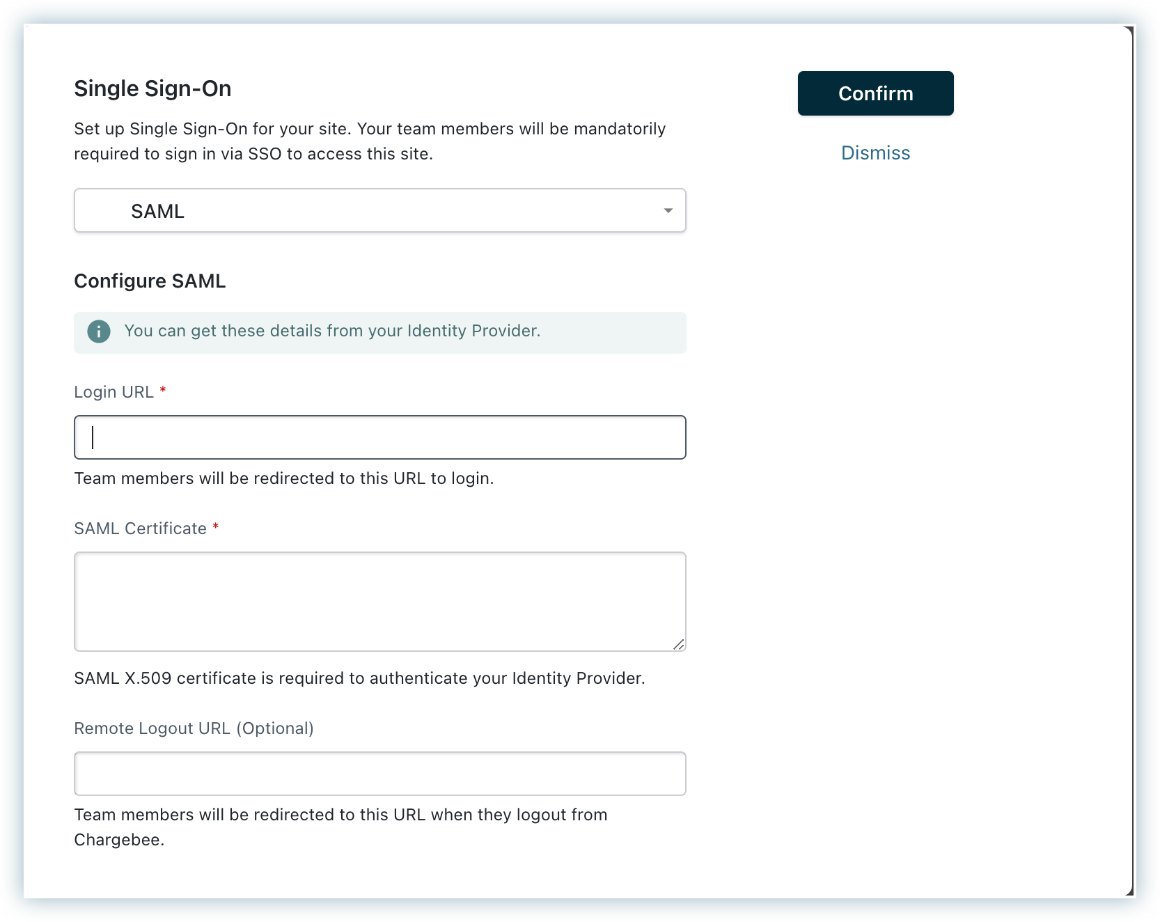Viewport: 1160px width, 922px height.
Task: Click the red asterisk next to SAML Certificate
Action: click(216, 527)
